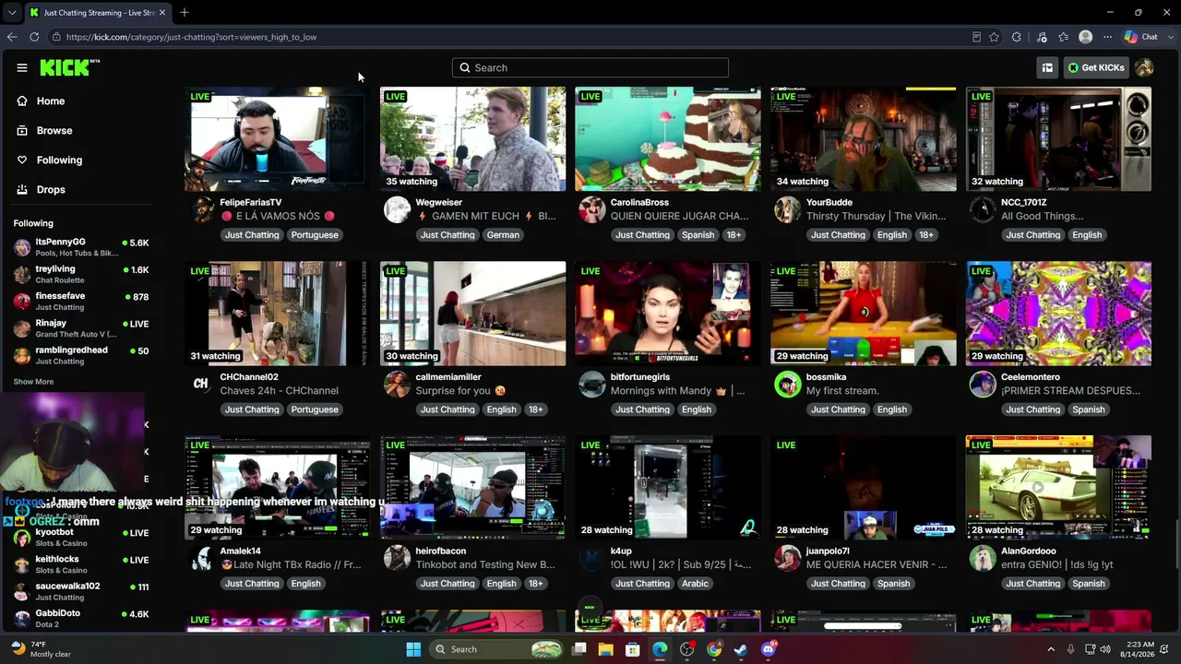Open the Kick sidebar hamburger menu
The height and width of the screenshot is (664, 1181).
click(22, 67)
